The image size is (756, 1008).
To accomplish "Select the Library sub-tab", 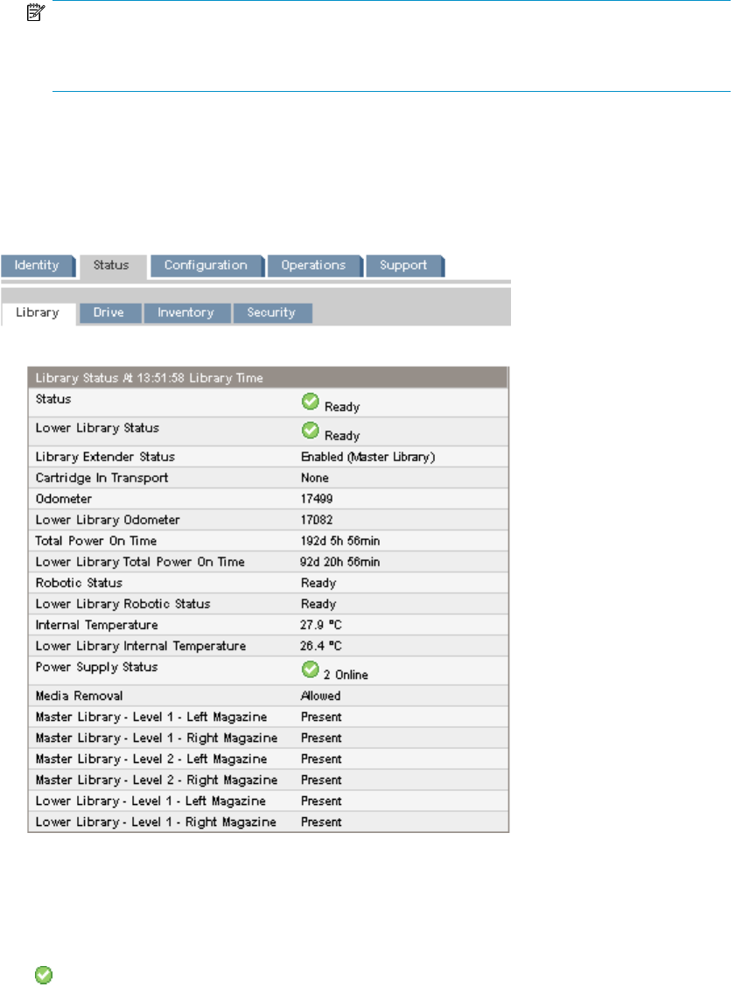I will pyautogui.click(x=38, y=313).
